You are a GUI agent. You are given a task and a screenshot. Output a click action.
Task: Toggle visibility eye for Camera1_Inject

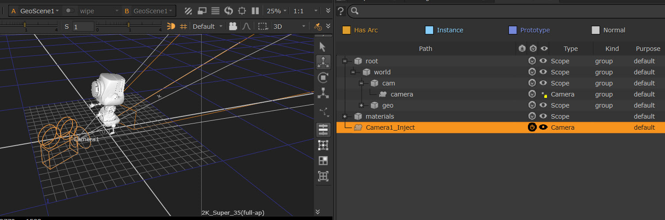tap(543, 127)
